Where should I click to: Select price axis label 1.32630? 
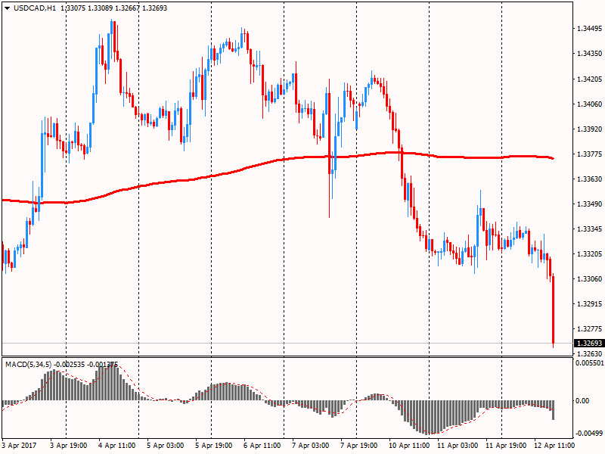589,353
